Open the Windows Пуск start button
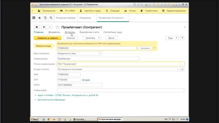 click(x=34, y=119)
